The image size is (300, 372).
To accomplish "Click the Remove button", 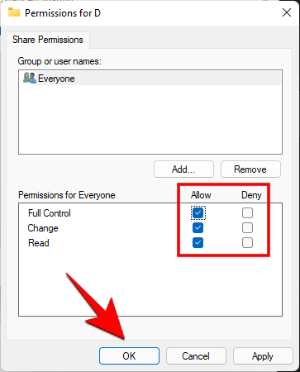I will (x=250, y=169).
